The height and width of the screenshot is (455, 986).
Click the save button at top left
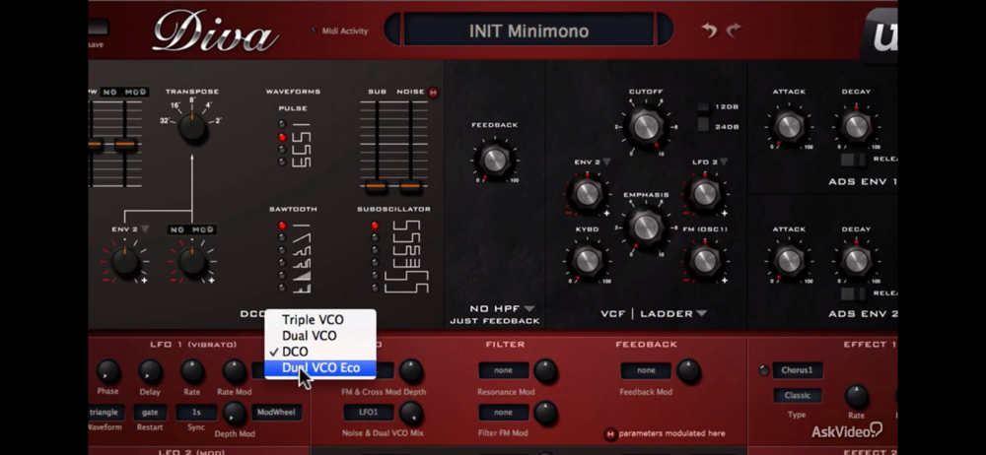point(98,28)
